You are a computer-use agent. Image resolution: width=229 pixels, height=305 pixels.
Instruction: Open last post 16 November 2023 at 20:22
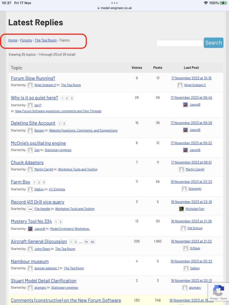tap(191, 261)
